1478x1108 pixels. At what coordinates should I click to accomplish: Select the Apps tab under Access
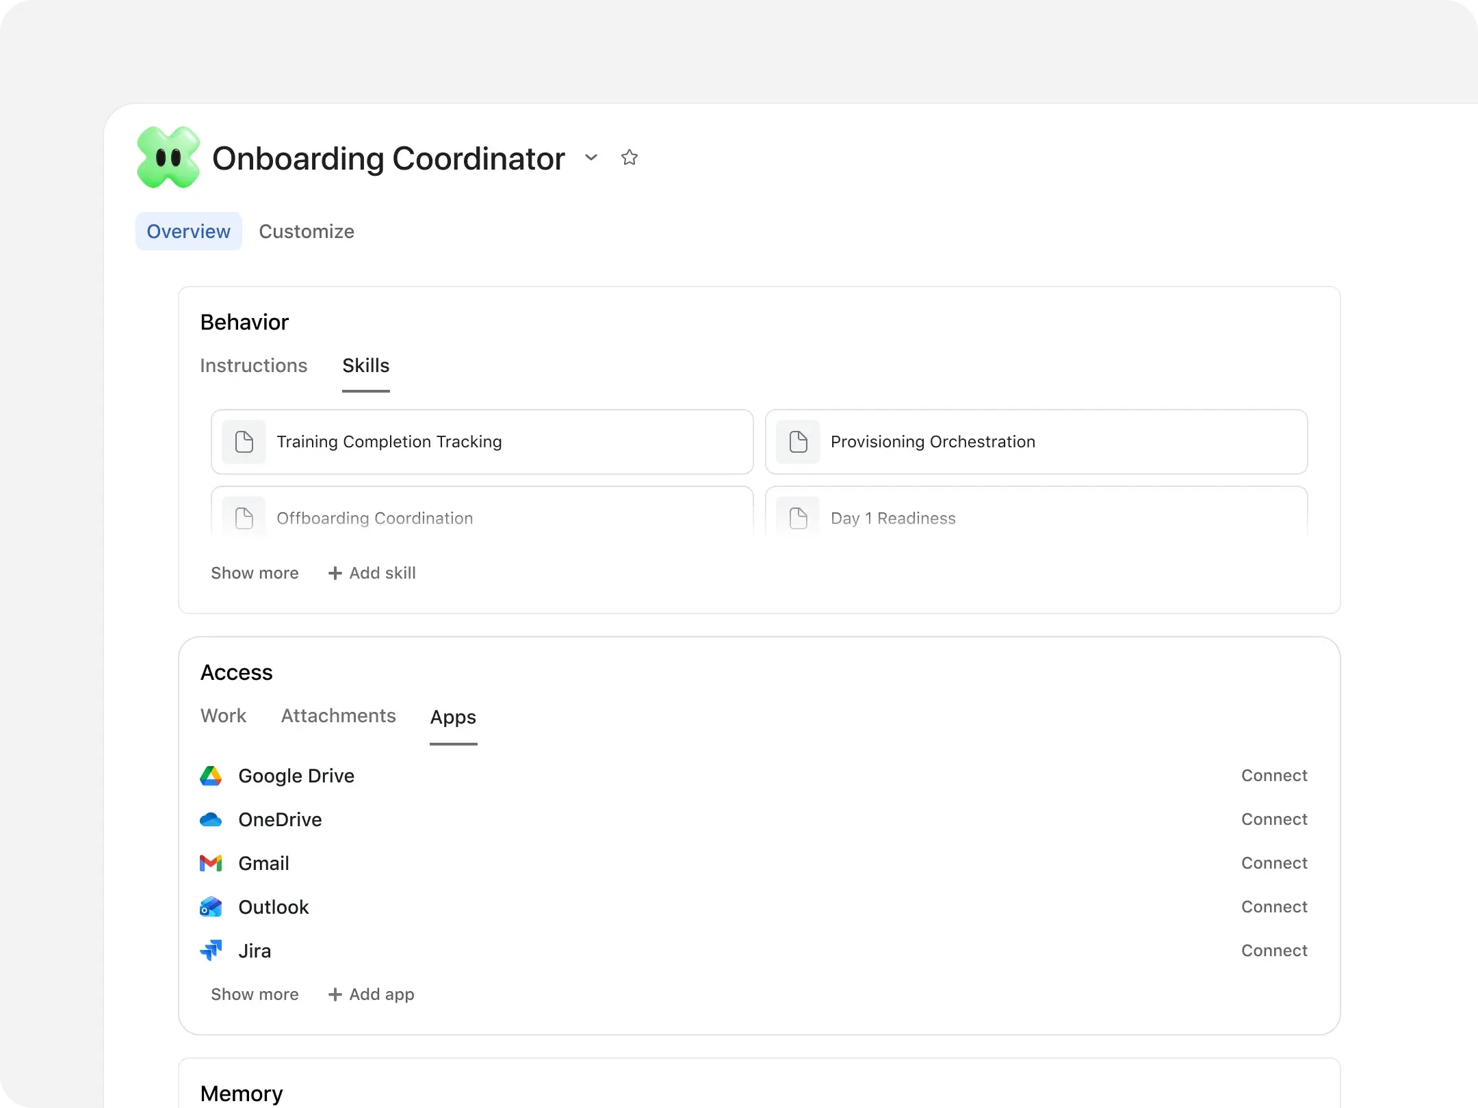[x=453, y=717]
